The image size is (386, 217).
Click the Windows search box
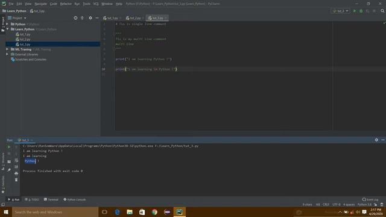click(x=55, y=212)
